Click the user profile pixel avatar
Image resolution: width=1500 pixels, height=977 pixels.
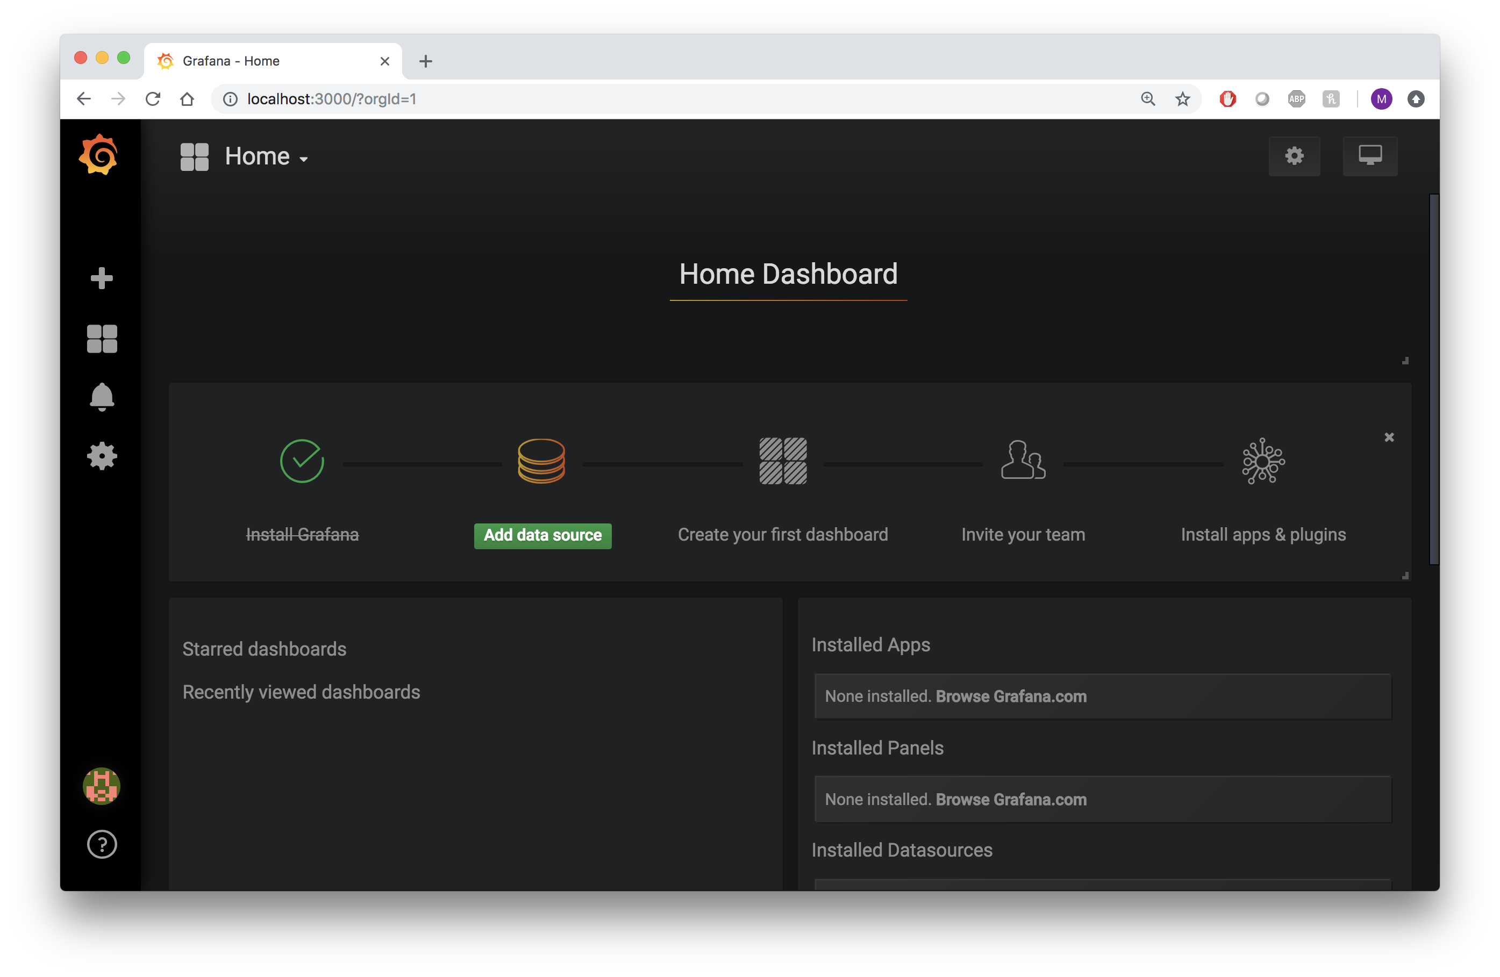tap(101, 785)
